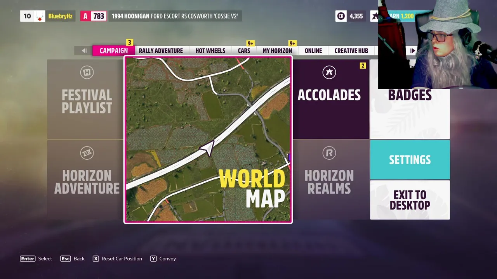Open the My Horizon tab
This screenshot has width=497, height=279.
coord(277,51)
